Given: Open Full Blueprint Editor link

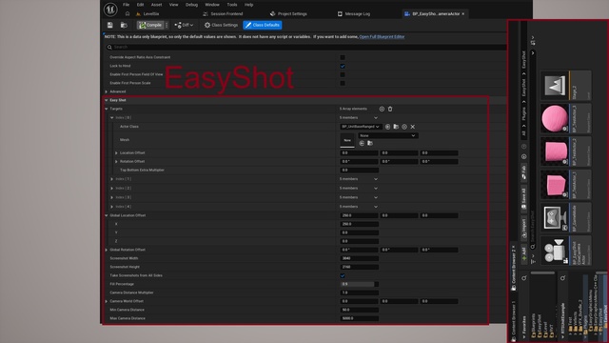Looking at the screenshot, I should tap(382, 36).
